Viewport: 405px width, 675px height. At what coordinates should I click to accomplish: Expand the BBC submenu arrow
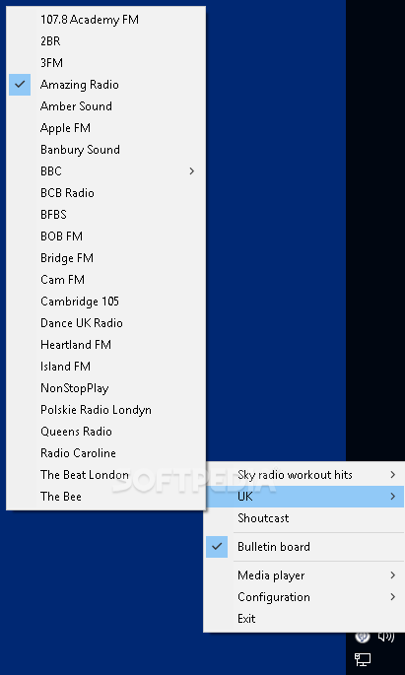tap(192, 171)
